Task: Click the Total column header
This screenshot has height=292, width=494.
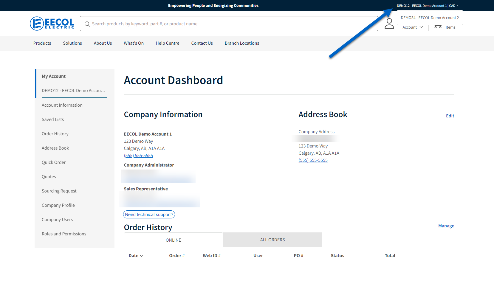Action: (x=390, y=256)
